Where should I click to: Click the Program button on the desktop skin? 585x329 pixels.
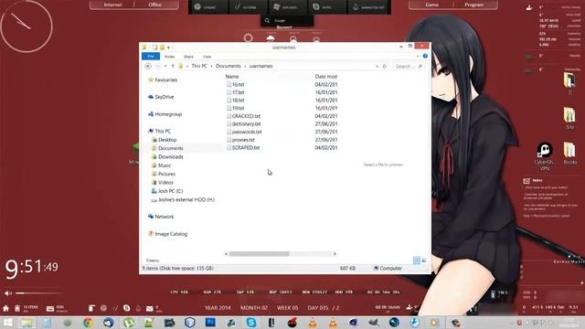tap(474, 5)
